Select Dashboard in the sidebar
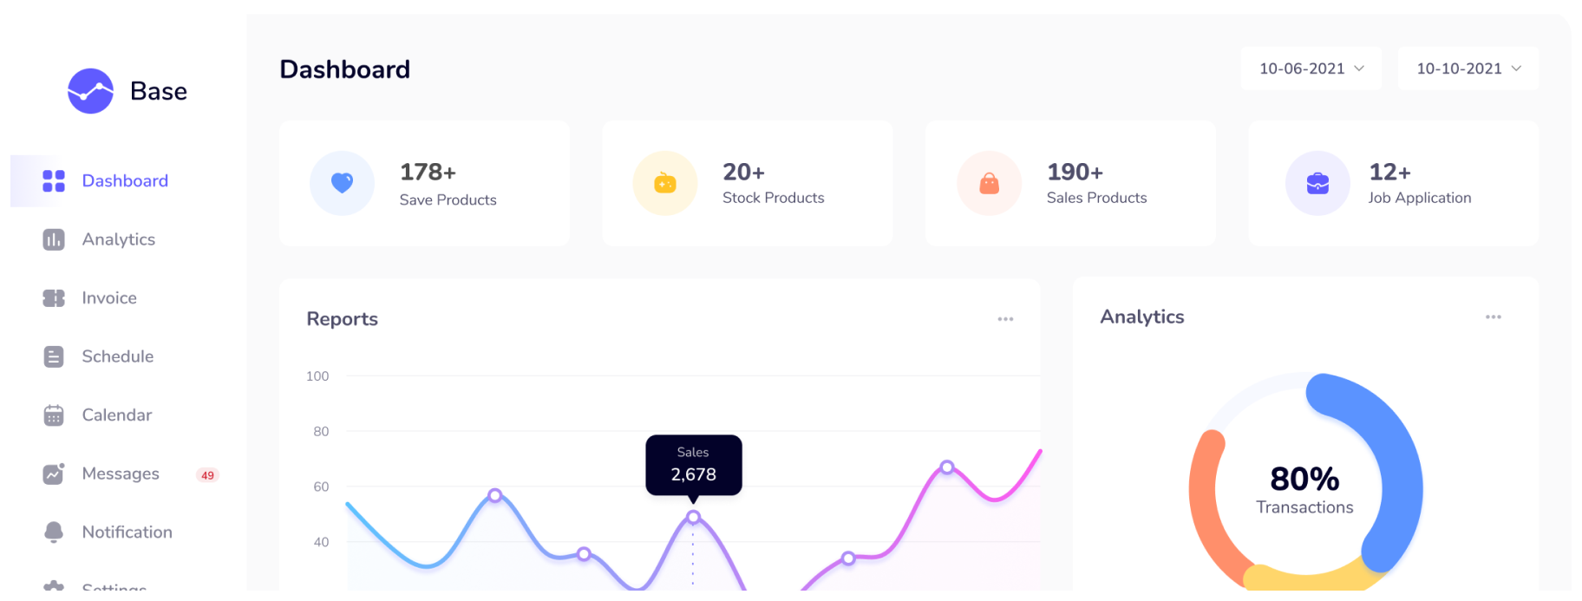Screen dimensions: 1582x601 tap(125, 181)
